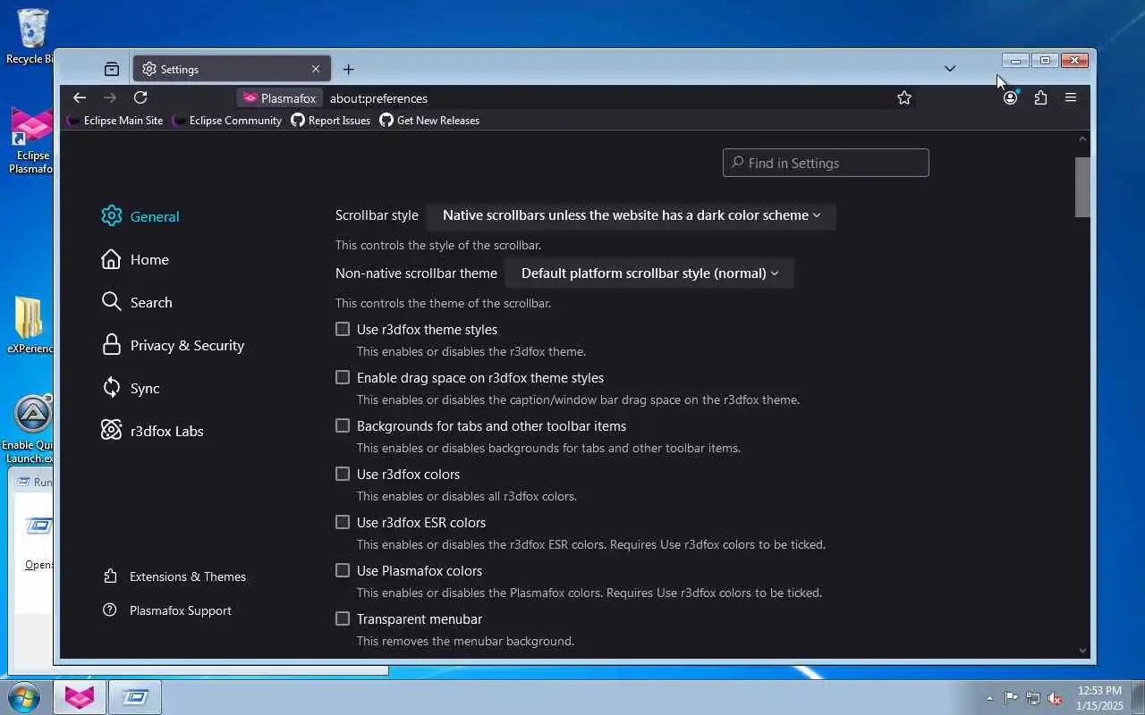Click the Find in Settings search field

(826, 163)
